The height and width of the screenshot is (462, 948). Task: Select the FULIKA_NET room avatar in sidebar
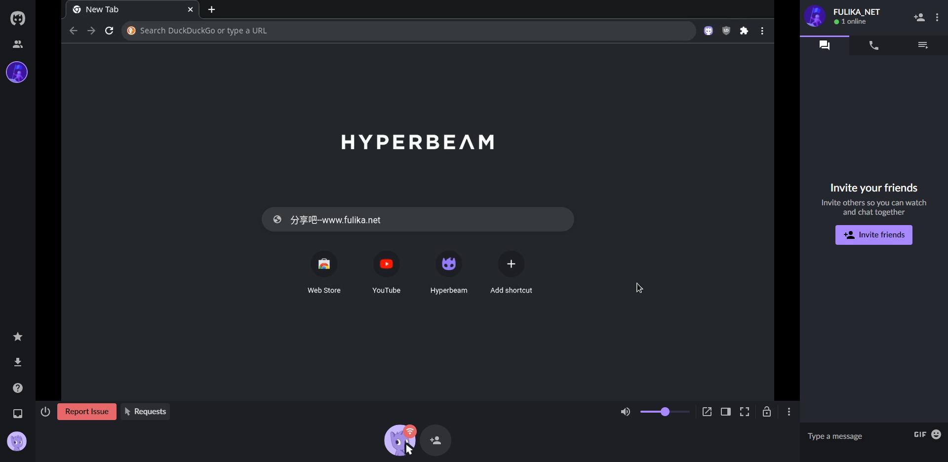point(17,72)
